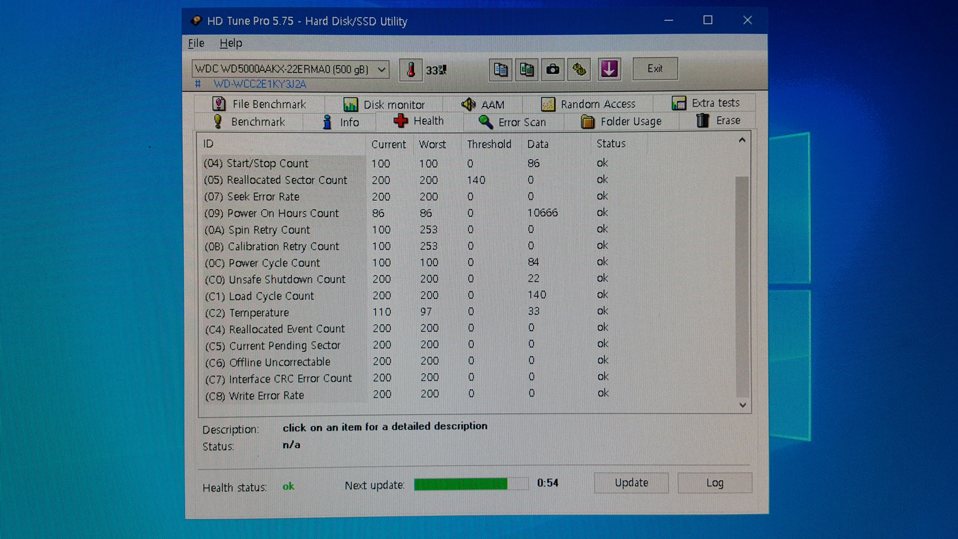Open the Help menu
958x539 pixels.
tap(231, 43)
